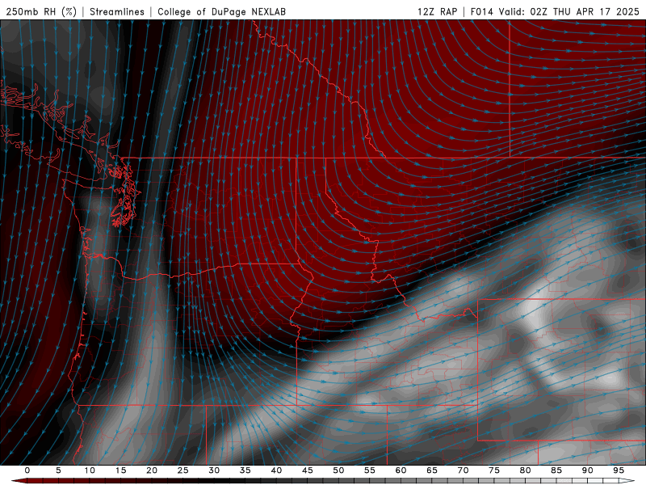Click the colorbar label "60"
The image size is (646, 485).
pyautogui.click(x=401, y=470)
